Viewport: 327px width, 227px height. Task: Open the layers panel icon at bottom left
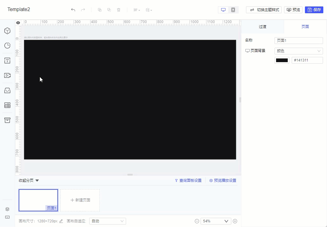(x=7, y=209)
